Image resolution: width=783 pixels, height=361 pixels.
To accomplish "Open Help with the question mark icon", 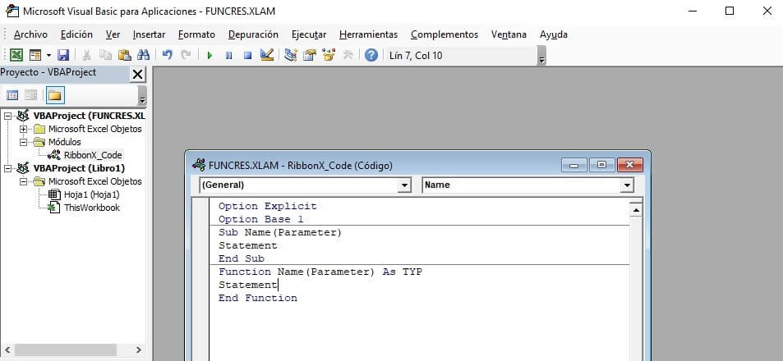I will tap(371, 55).
